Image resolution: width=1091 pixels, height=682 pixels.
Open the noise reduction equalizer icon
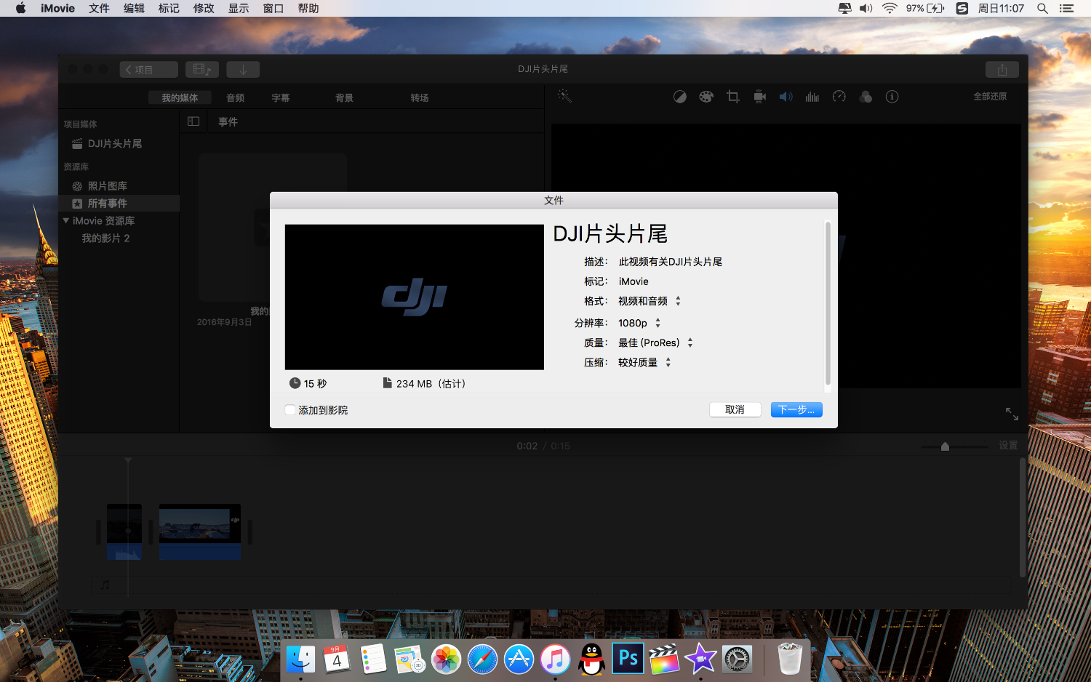coord(812,97)
